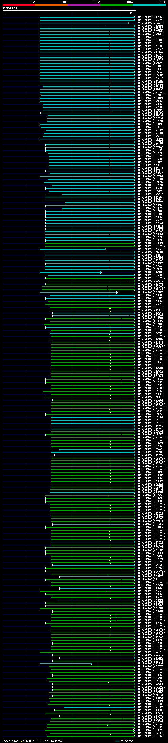The width and height of the screenshot is (168, 743).
Task: Select the UniRef100_B9RER3 label
Action: tap(151, 29)
